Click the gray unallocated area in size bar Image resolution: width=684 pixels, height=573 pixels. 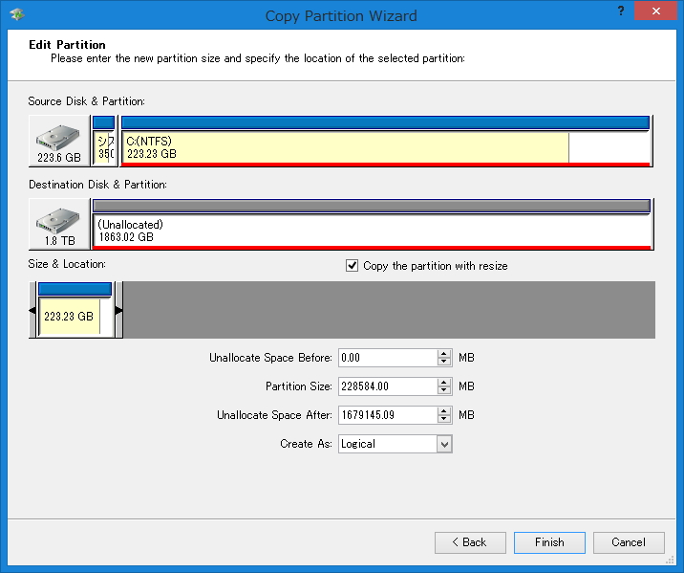click(x=389, y=310)
